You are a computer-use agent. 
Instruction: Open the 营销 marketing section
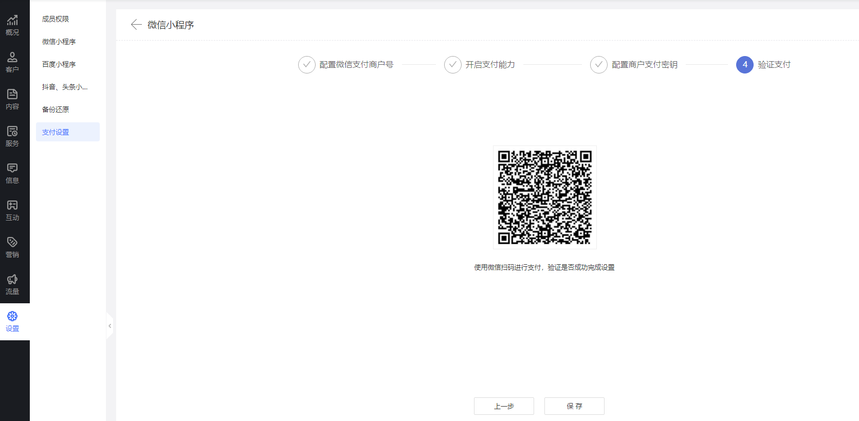pos(12,248)
